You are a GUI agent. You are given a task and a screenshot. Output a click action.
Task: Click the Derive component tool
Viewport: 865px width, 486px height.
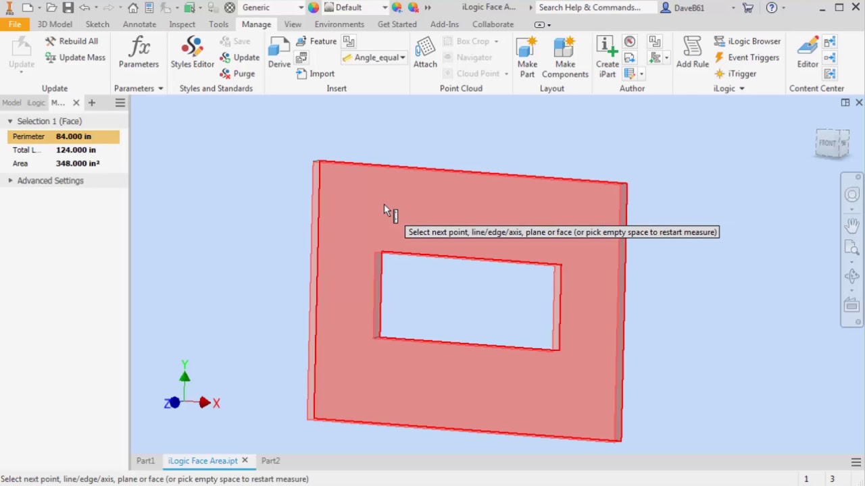coord(279,53)
